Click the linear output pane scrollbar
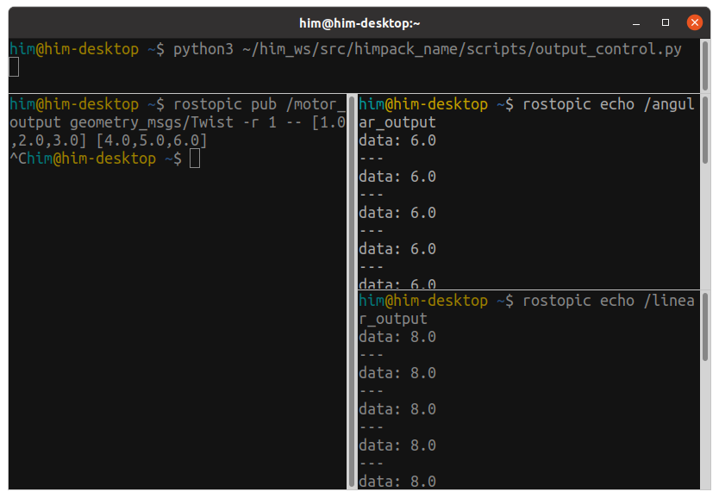This screenshot has width=719, height=498. point(705,327)
